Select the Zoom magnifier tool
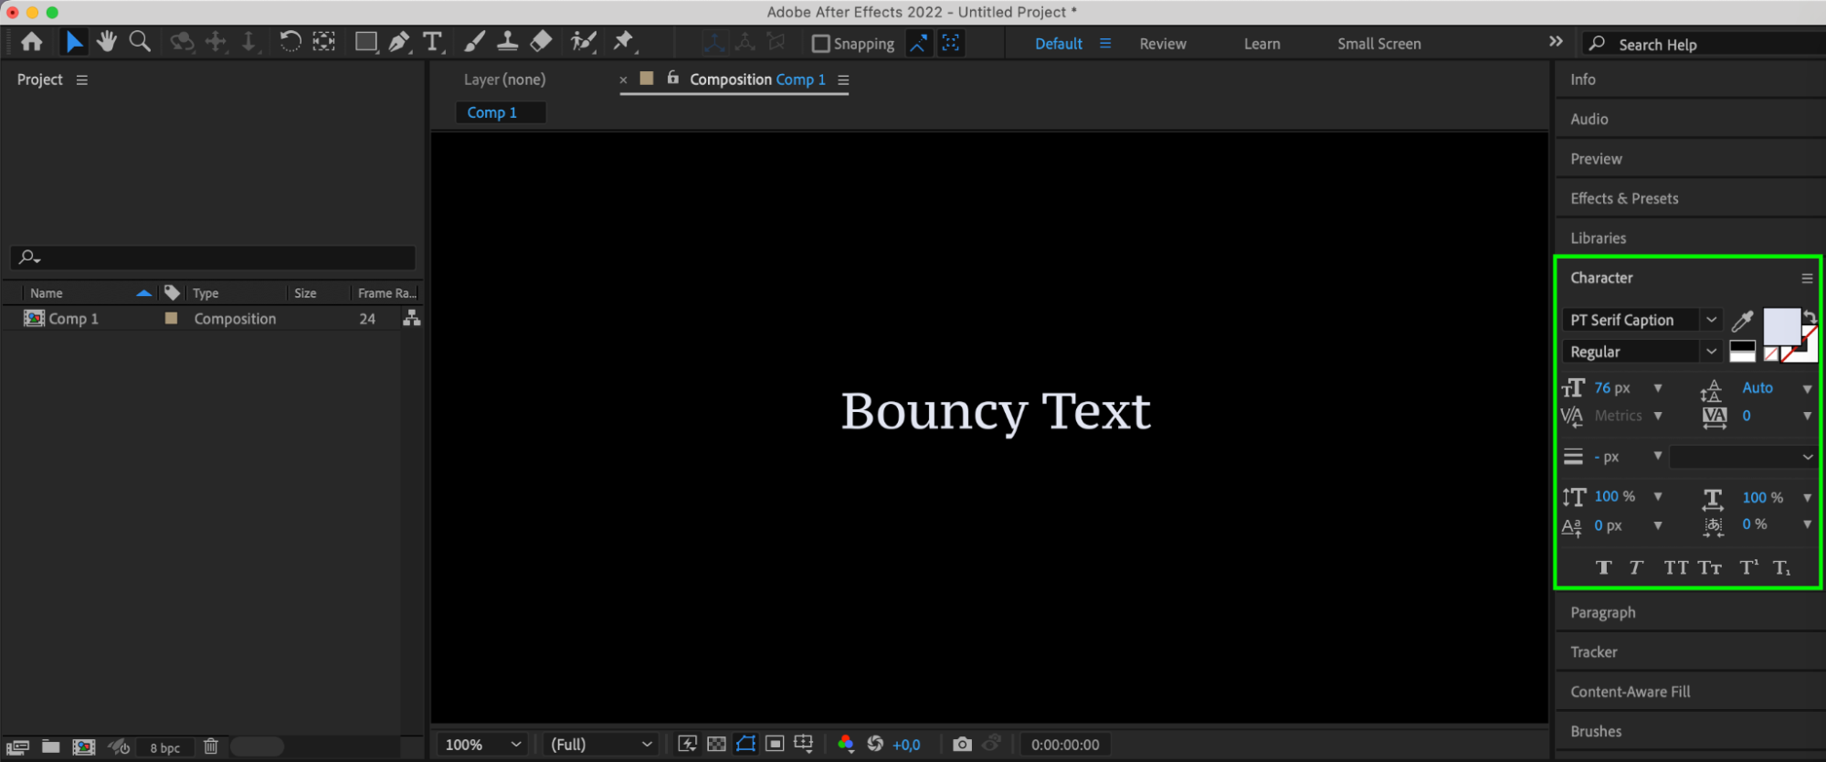The image size is (1826, 762). coord(140,42)
